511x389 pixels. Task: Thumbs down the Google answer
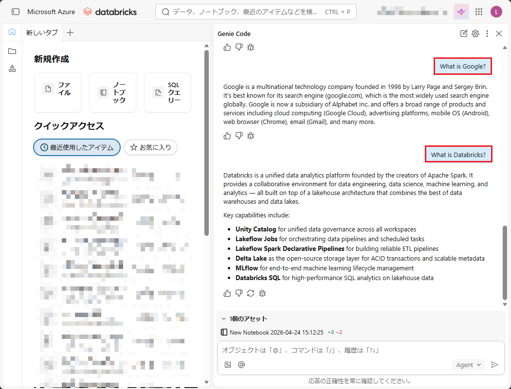(x=239, y=136)
